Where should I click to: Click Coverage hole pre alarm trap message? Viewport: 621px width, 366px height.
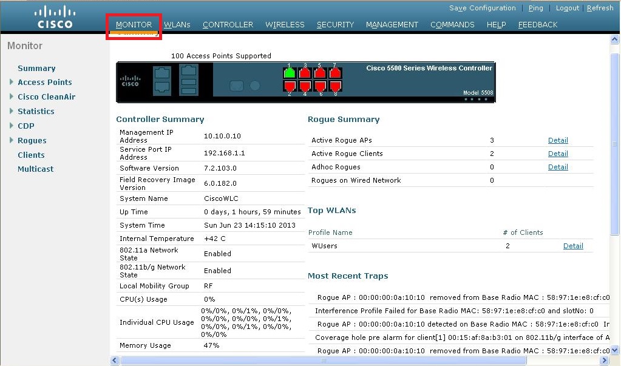coord(462,337)
